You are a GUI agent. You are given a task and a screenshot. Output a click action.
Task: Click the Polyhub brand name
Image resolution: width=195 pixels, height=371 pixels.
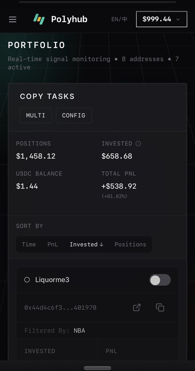tap(69, 19)
